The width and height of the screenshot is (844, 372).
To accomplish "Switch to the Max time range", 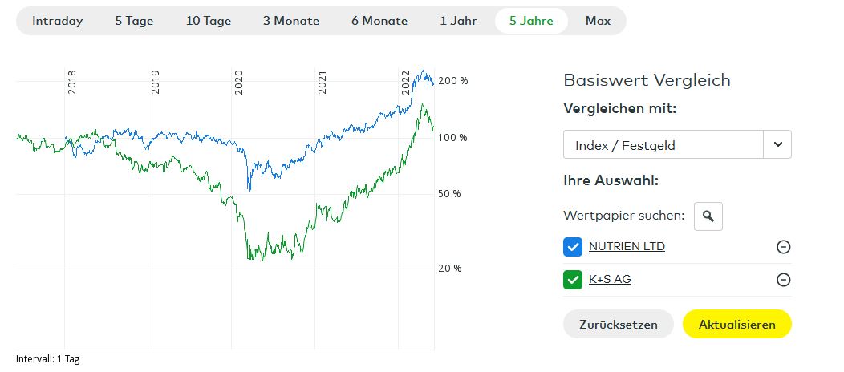I will click(x=598, y=21).
